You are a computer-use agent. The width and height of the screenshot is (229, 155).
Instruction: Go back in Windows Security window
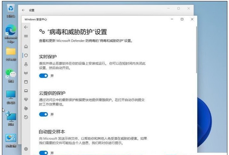point(26,27)
